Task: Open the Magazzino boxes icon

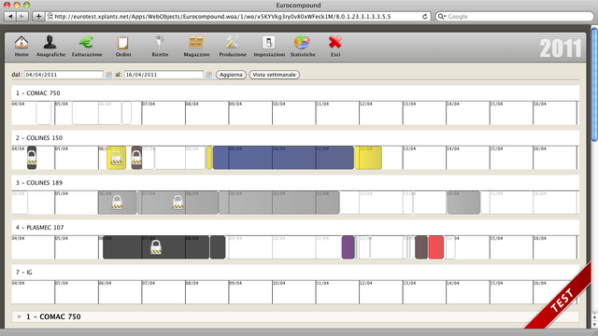Action: (x=196, y=42)
